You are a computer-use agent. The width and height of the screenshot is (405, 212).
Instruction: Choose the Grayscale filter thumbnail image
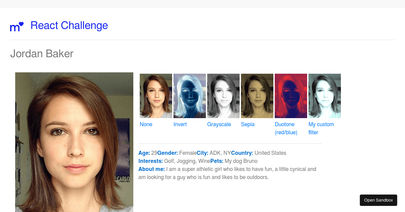223,96
